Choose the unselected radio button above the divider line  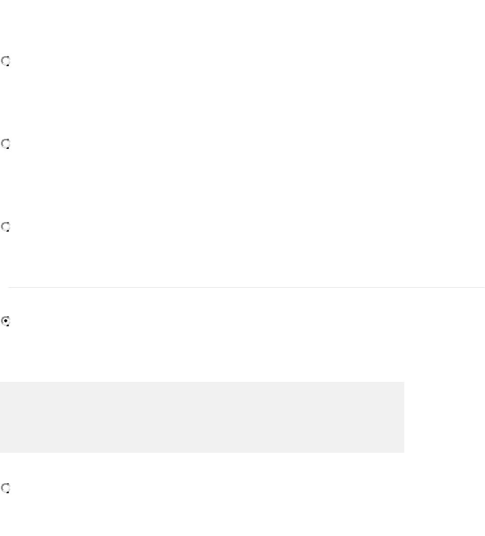[x=6, y=227]
